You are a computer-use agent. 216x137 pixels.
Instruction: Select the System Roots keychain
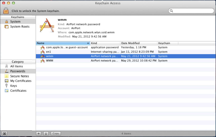pyautogui.click(x=18, y=27)
